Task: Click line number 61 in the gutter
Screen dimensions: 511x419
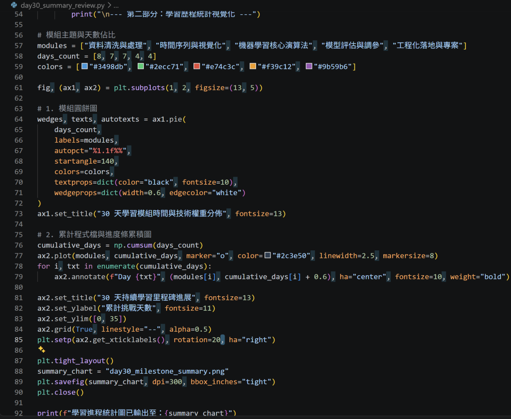Action: [x=18, y=88]
